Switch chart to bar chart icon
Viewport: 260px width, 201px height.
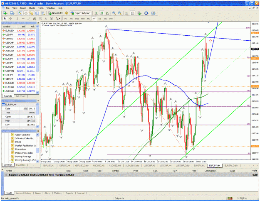tap(96, 13)
